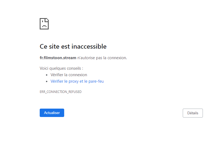220x144 pixels.
Task: Follow the 'Vérifier le proxy et le pare-feu' link
Action: 77,81
